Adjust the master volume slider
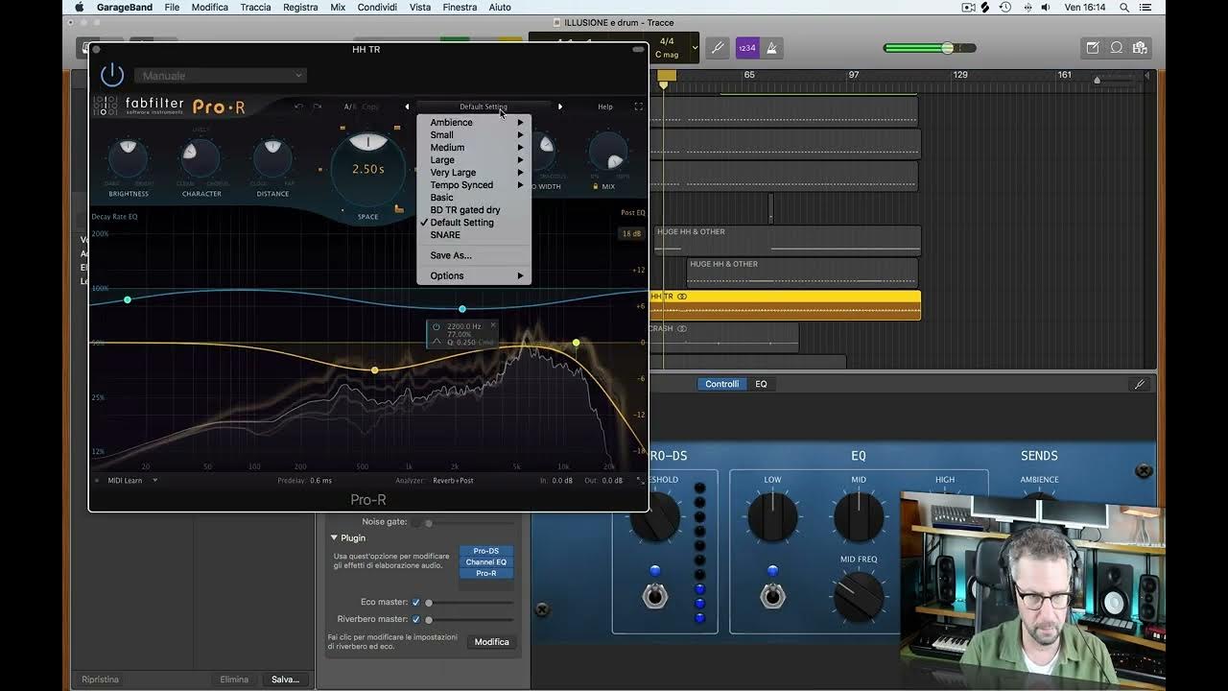Image resolution: width=1228 pixels, height=691 pixels. coord(930,48)
